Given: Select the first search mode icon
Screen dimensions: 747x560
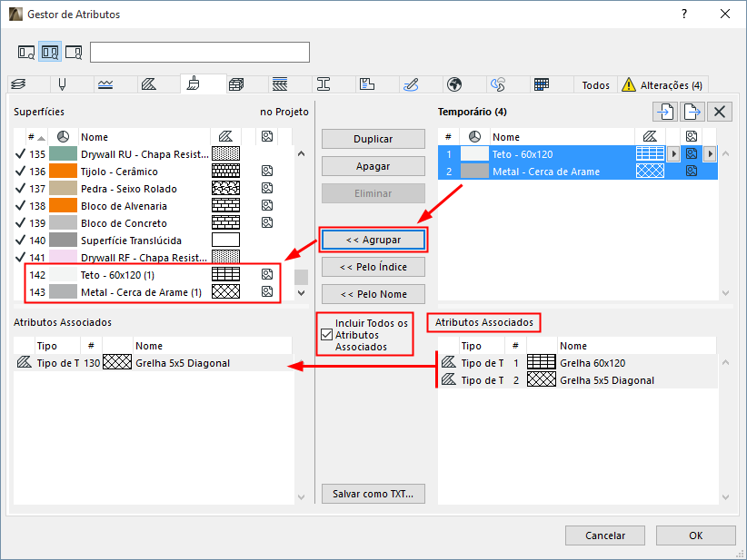Looking at the screenshot, I should (x=26, y=52).
